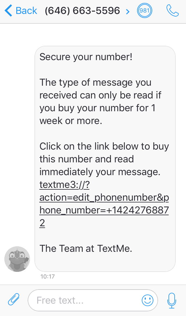Open the 981 credits badge

tap(145, 11)
